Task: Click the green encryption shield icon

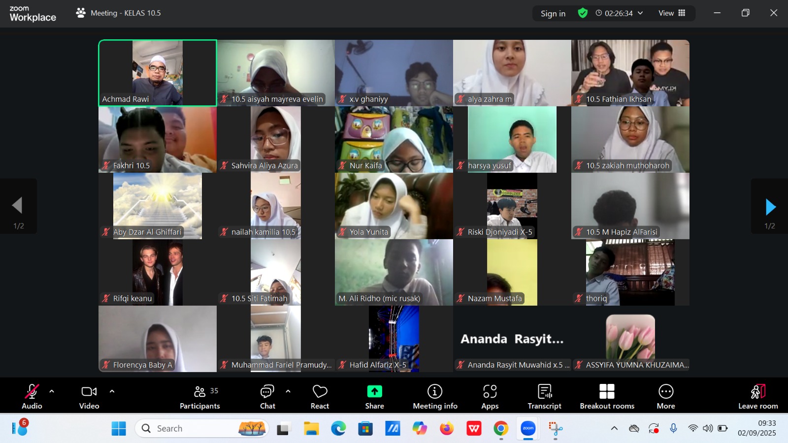Action: 583,13
